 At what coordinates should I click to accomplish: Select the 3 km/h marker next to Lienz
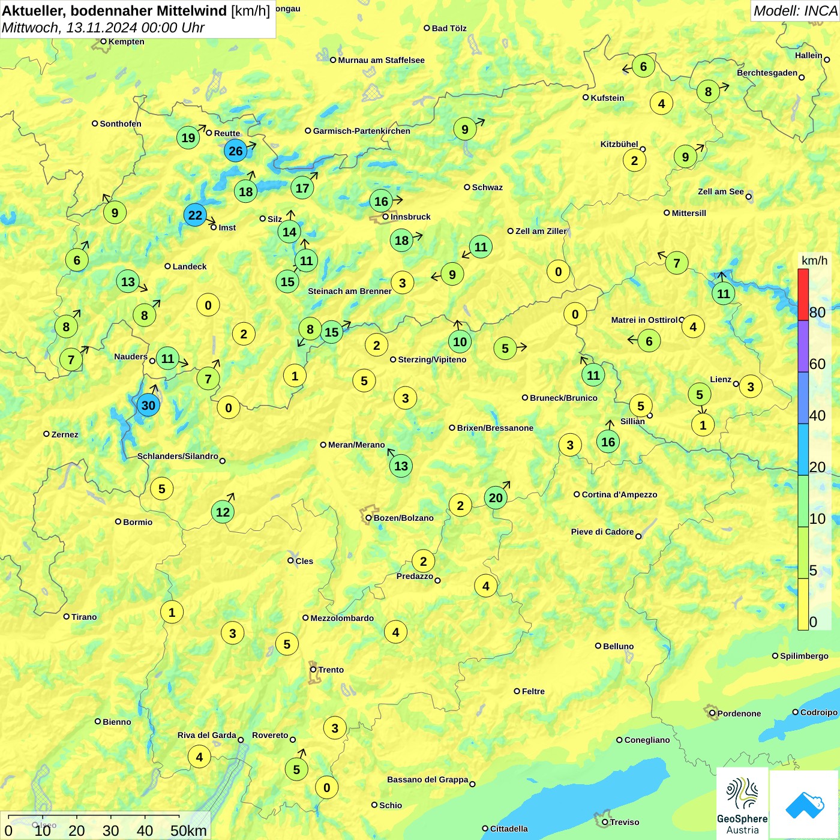pos(750,386)
